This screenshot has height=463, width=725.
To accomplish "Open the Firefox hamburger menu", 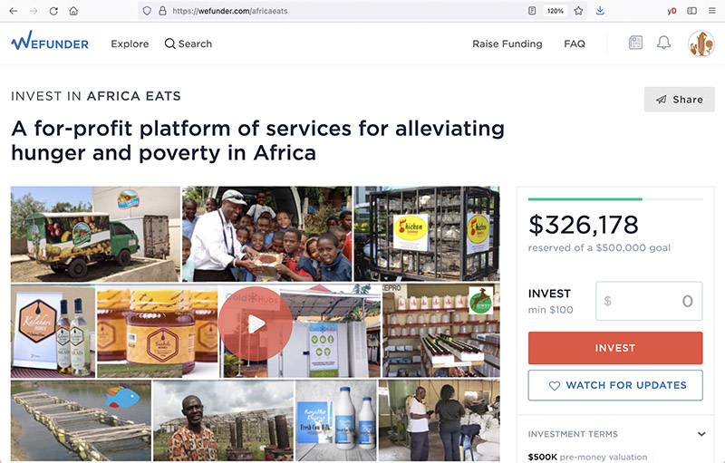I will [712, 11].
